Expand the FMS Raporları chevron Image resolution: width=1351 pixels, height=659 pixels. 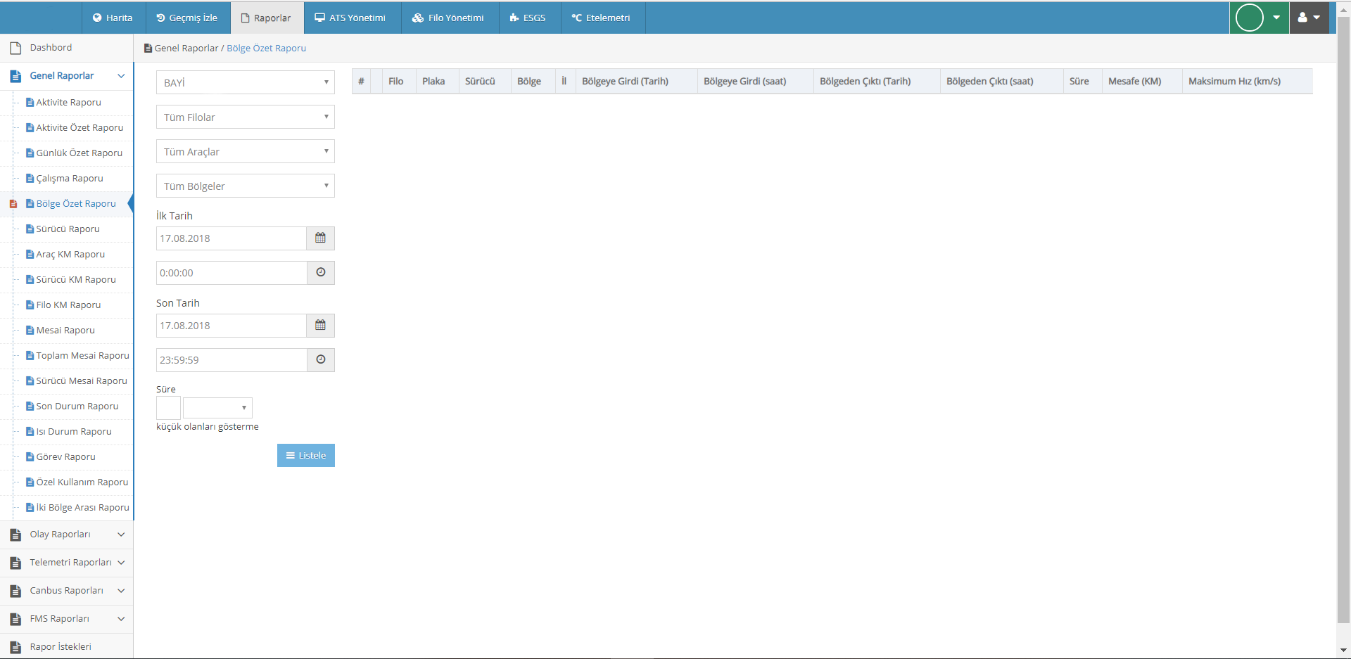[121, 619]
